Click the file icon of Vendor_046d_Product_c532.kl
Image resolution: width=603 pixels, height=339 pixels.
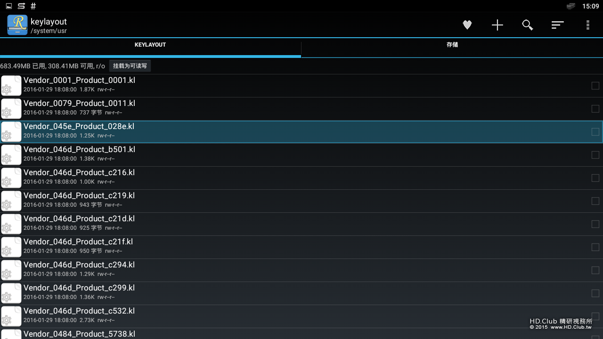tap(11, 316)
